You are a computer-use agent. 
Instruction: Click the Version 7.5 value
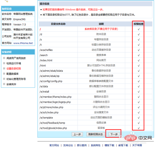tap(20, 25)
